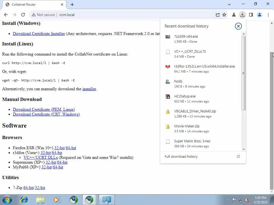274x205 pixels.
Task: Reload the cvm.local page
Action: [x=23, y=15]
